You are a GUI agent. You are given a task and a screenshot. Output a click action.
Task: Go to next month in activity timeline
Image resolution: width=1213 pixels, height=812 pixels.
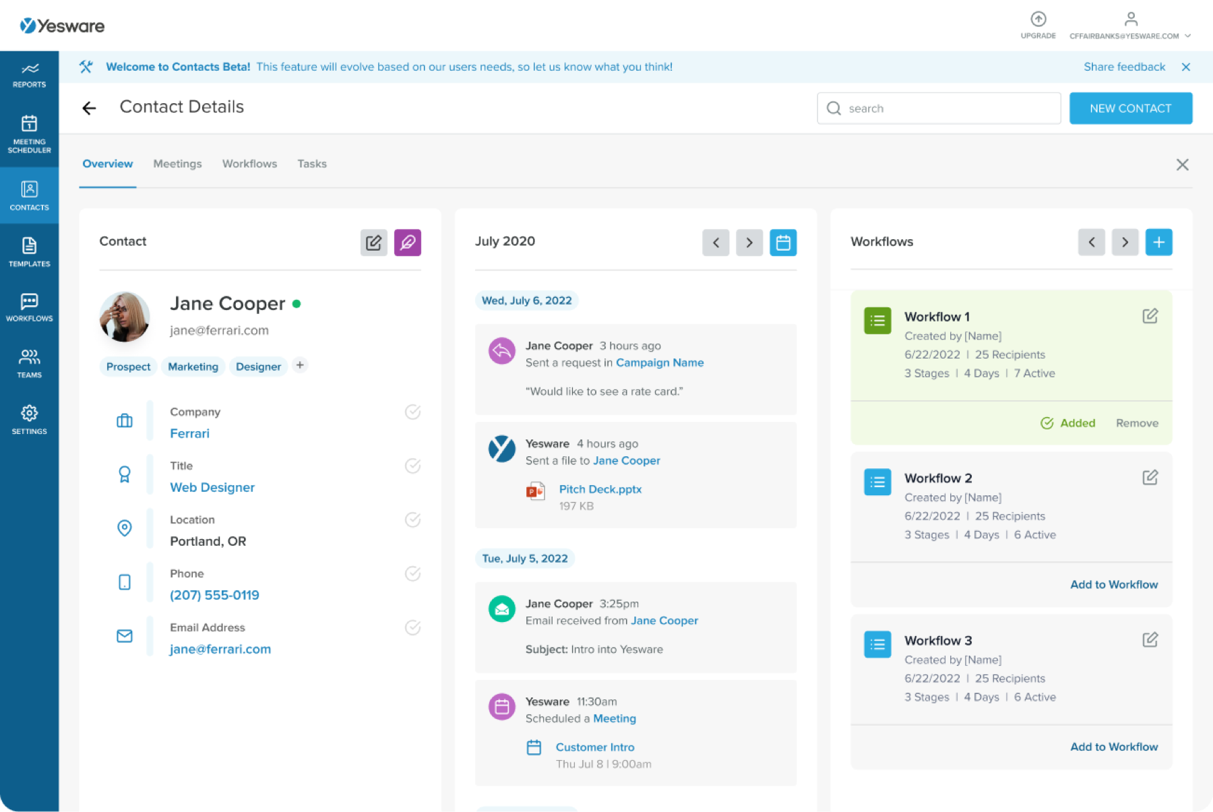749,243
